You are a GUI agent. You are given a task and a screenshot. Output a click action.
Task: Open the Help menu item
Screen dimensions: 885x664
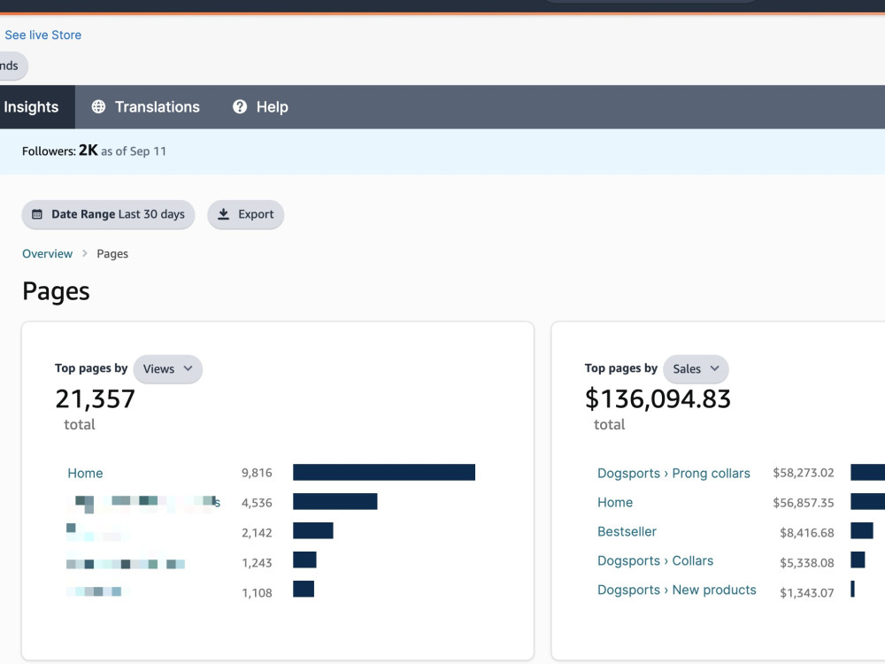click(261, 107)
